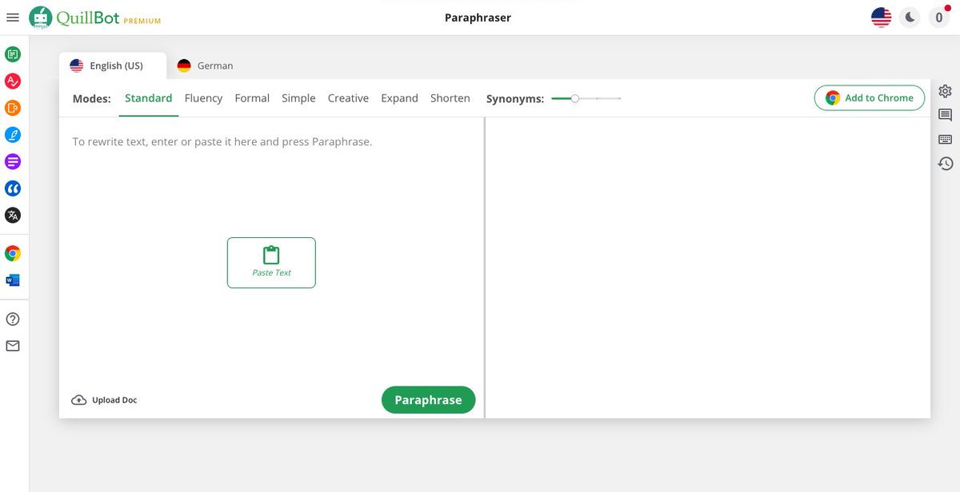The height and width of the screenshot is (492, 960).
Task: Click the Modes label
Action: 92,99
